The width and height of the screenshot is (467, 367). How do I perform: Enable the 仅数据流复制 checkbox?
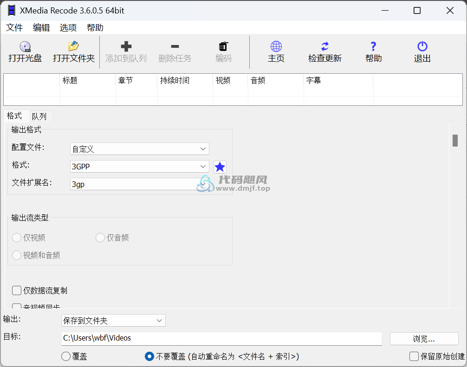[17, 290]
